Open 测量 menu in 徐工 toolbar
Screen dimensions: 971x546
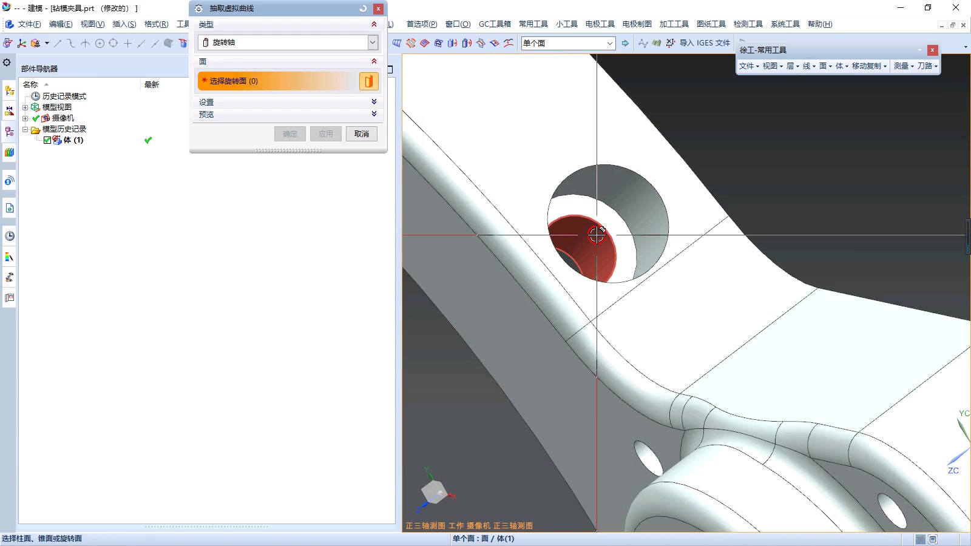click(904, 66)
